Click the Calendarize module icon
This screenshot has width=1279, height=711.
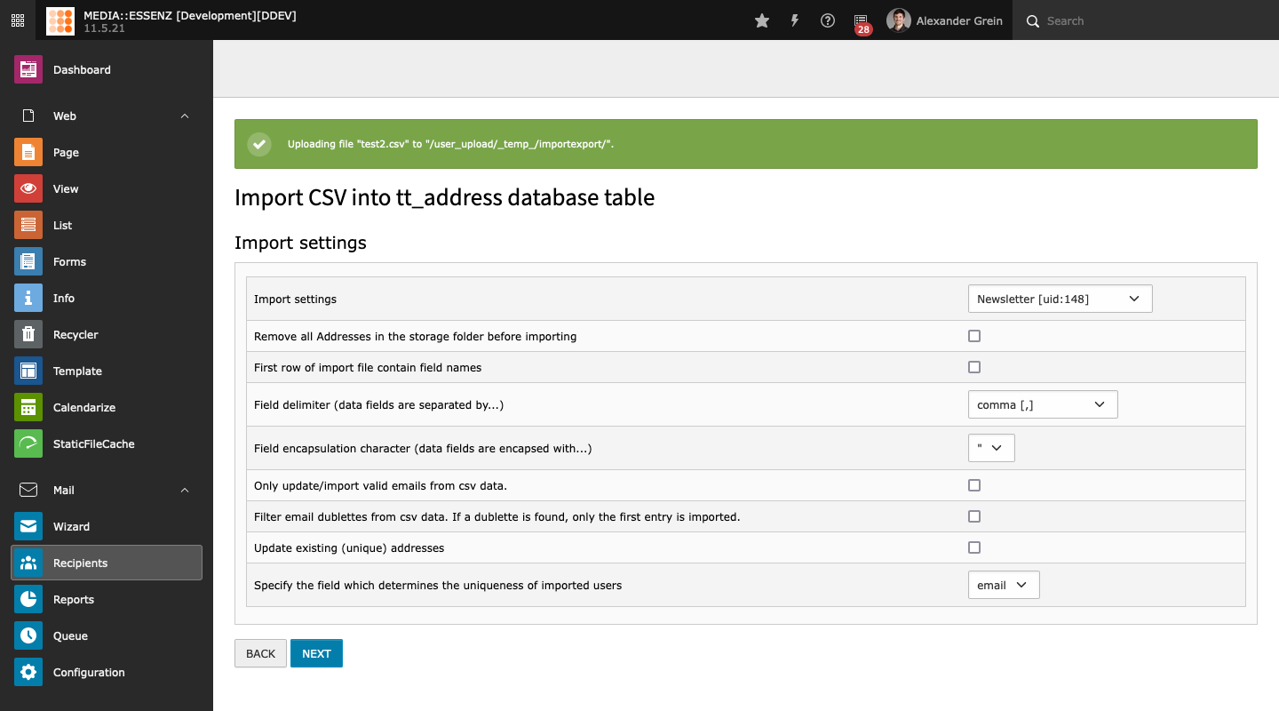(x=28, y=407)
